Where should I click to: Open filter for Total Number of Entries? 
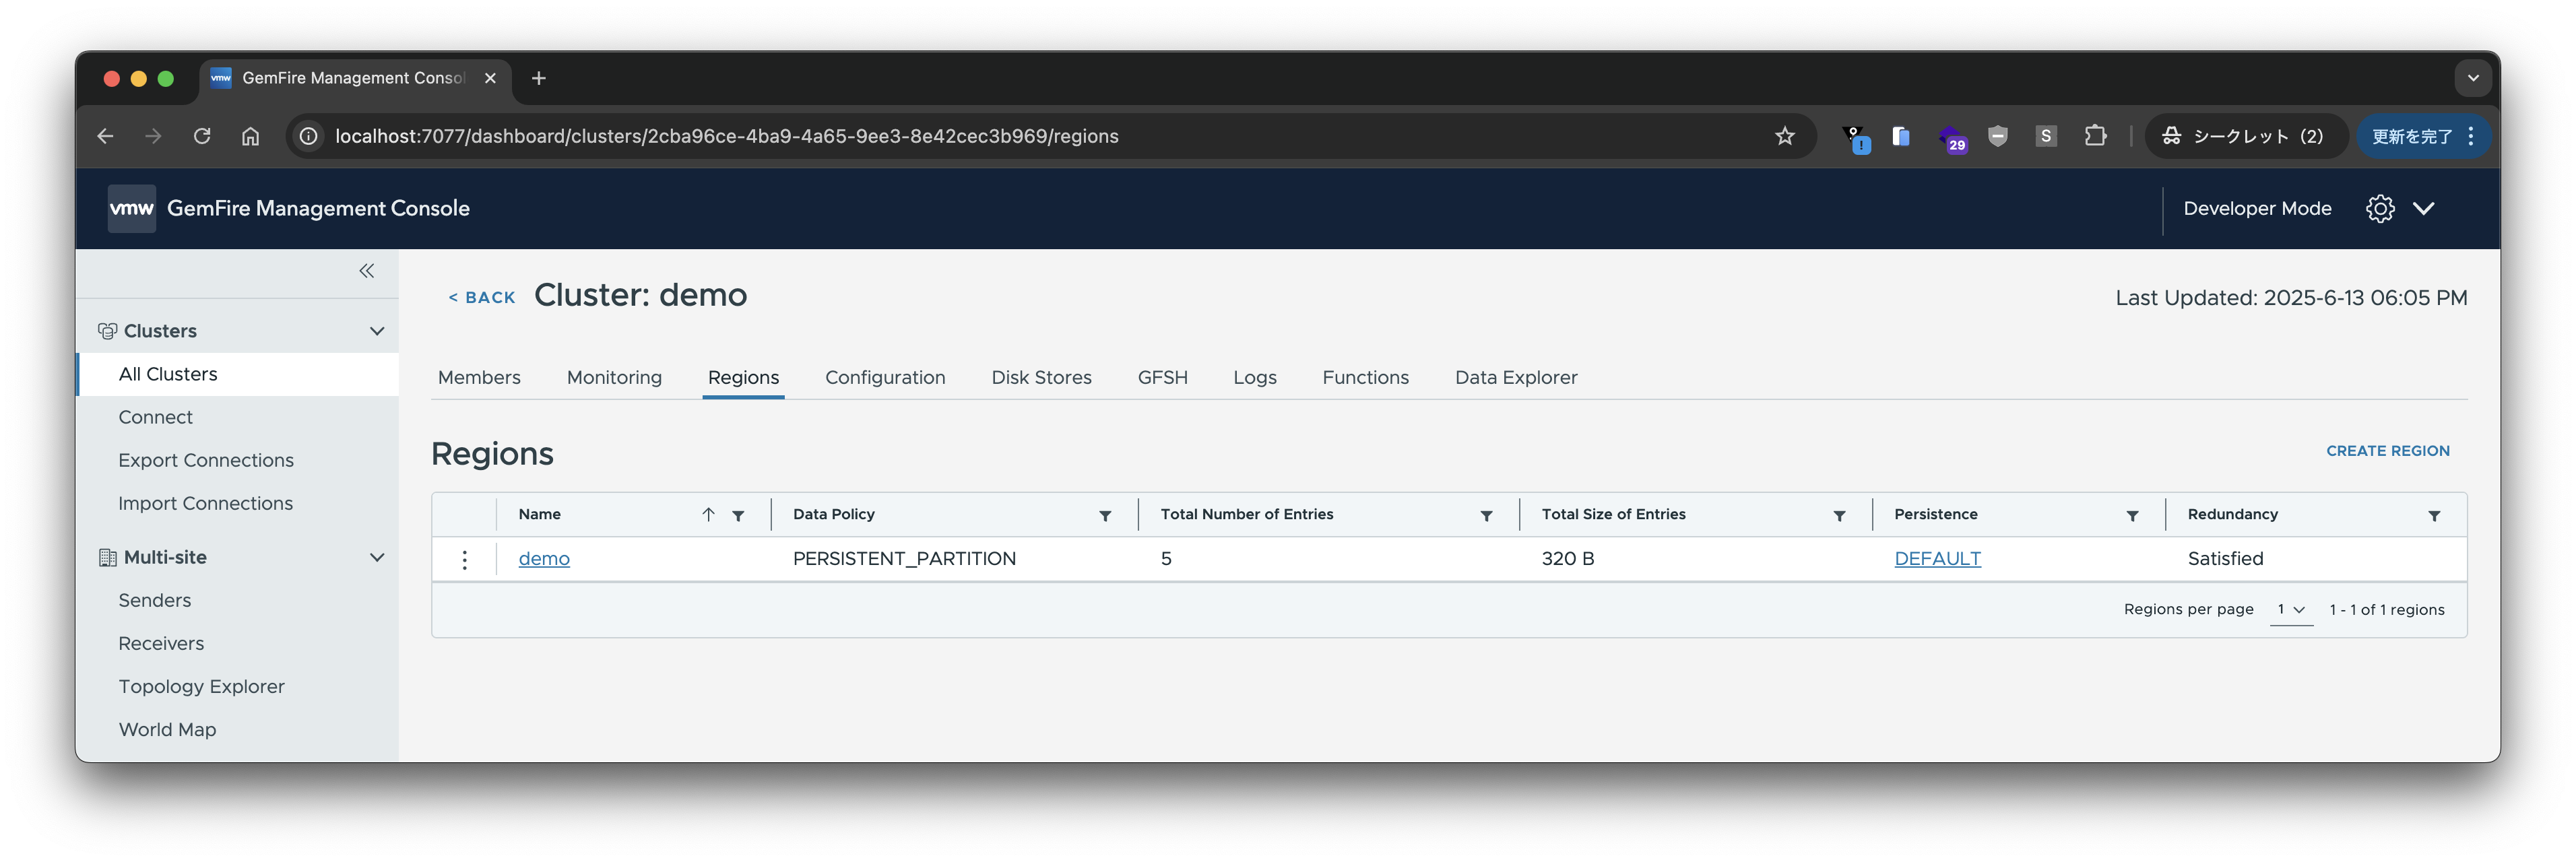pyautogui.click(x=1486, y=516)
